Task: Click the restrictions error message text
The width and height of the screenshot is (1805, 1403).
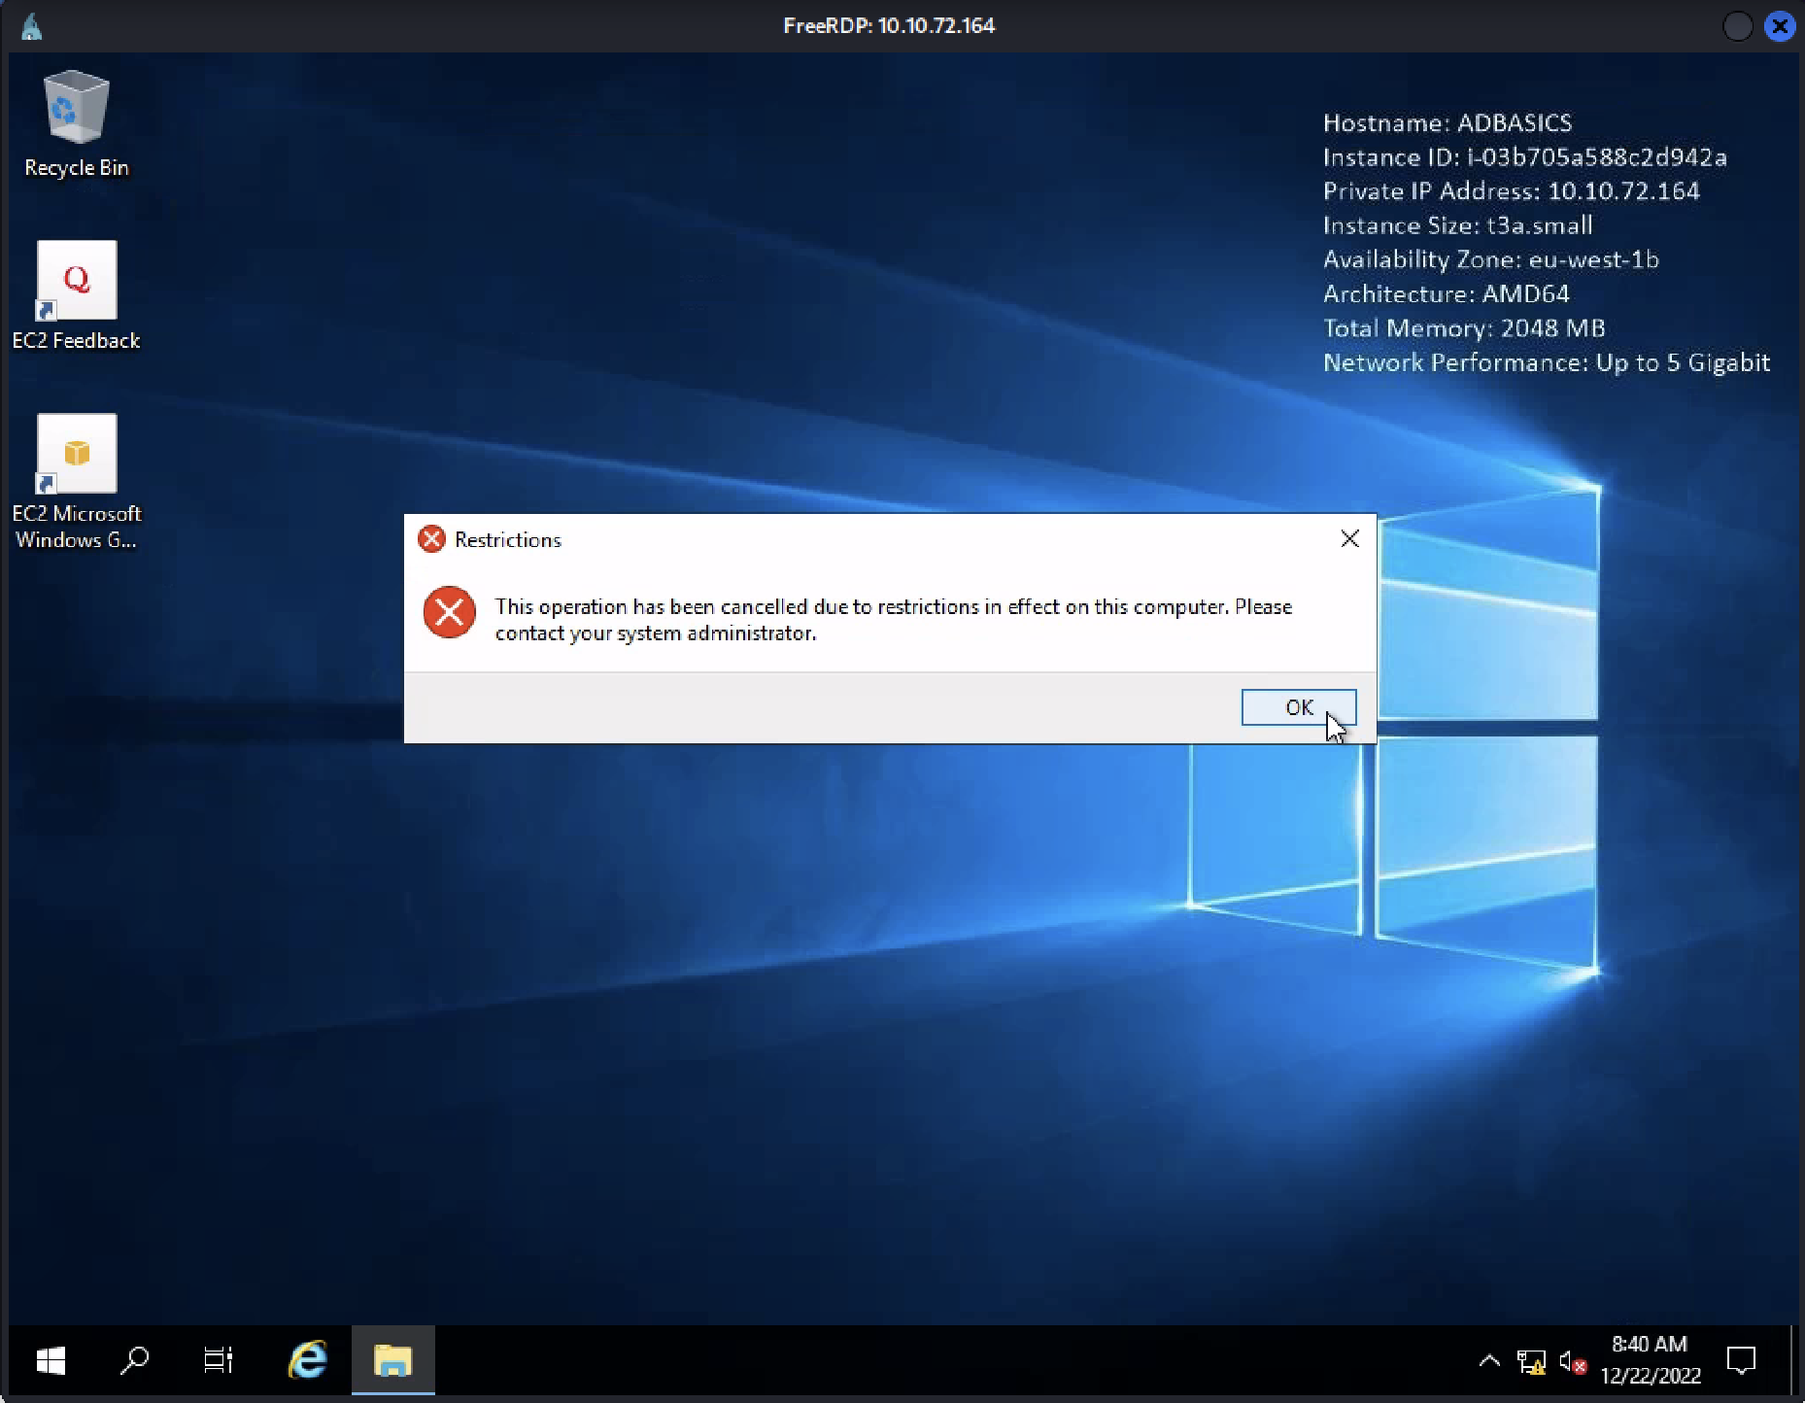Action: [x=894, y=620]
